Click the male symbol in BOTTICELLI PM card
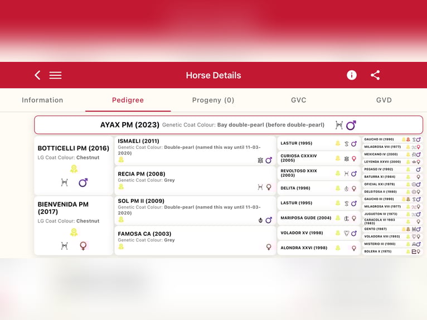Screen dimensions: 427x320 (83, 182)
